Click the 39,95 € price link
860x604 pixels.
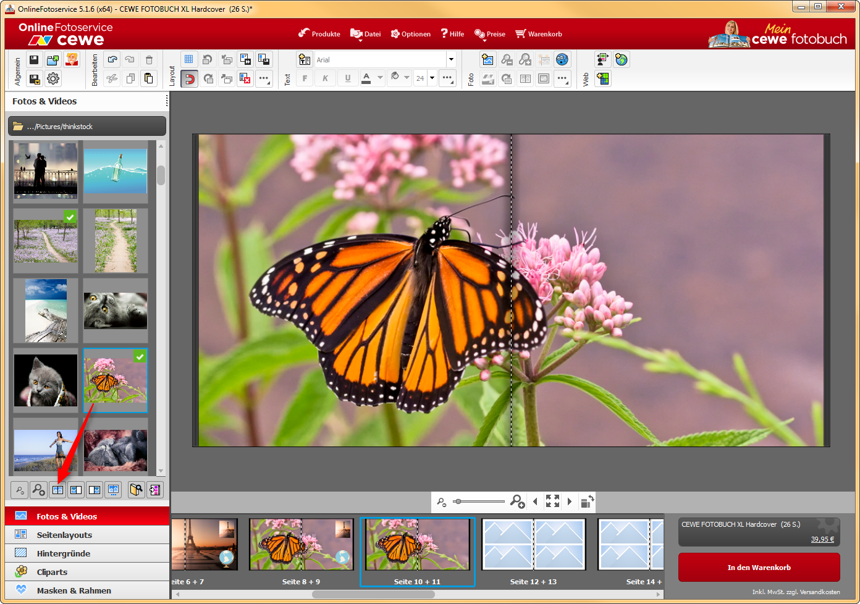tap(822, 539)
